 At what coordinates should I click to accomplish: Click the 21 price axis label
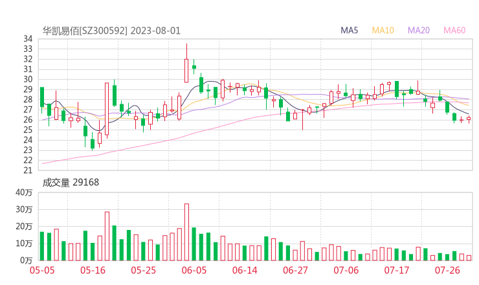(x=28, y=170)
